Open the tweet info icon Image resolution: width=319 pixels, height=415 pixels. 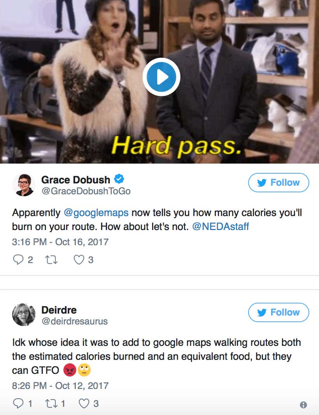point(303,405)
